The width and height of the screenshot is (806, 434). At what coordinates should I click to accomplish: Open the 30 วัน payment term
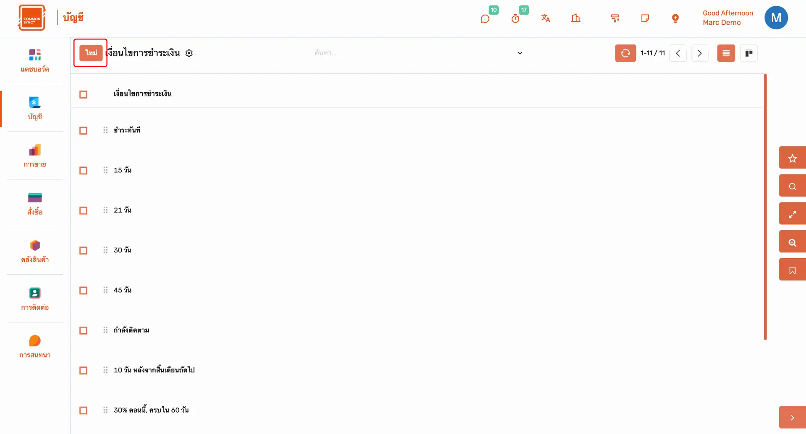(123, 250)
